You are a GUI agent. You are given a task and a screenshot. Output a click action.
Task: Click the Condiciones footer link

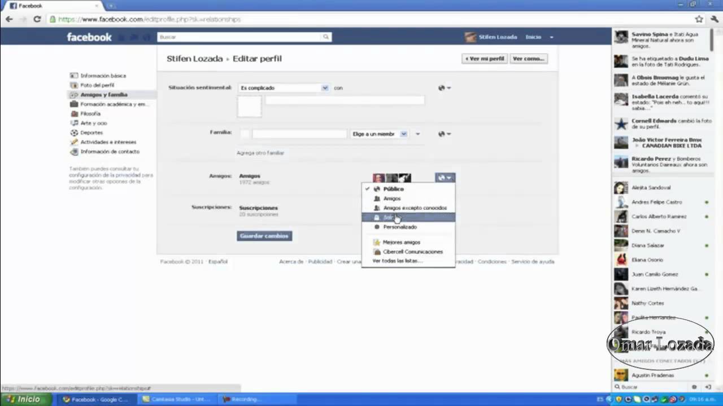492,262
